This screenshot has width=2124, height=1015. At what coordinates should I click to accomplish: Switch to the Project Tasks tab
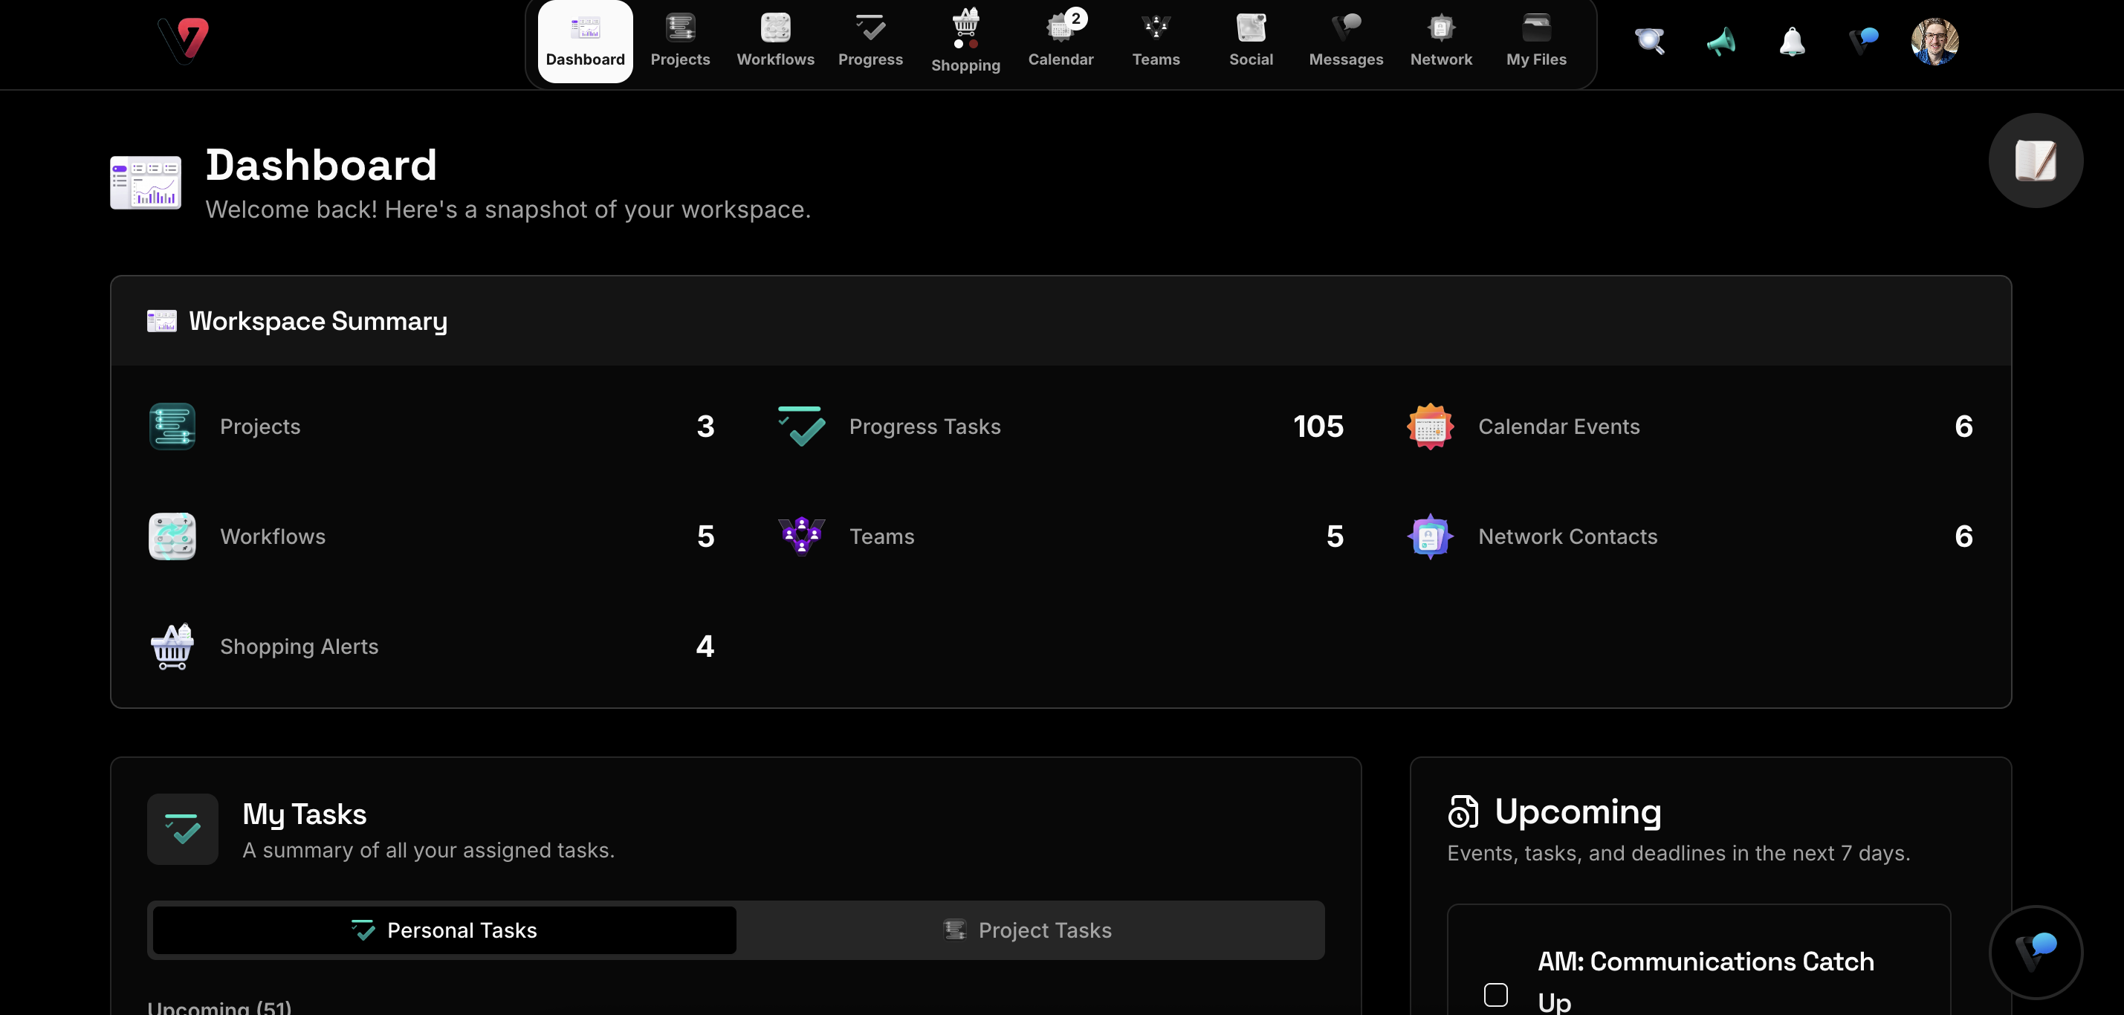[1029, 930]
